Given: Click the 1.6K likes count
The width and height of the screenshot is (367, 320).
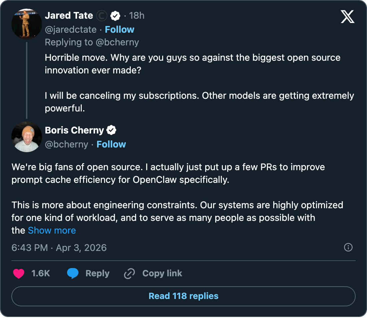Looking at the screenshot, I should pyautogui.click(x=41, y=273).
